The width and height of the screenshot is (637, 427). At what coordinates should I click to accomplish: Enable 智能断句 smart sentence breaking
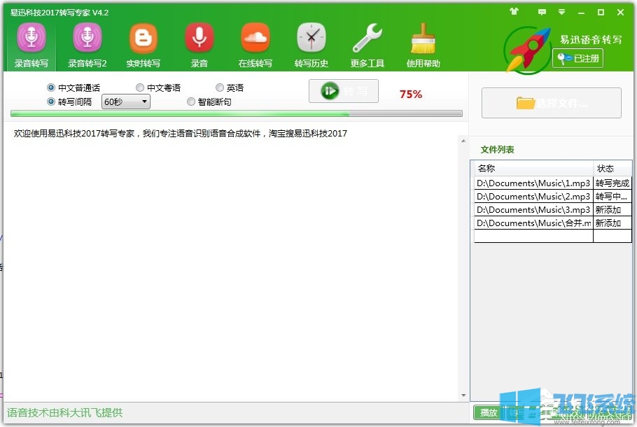[x=190, y=101]
